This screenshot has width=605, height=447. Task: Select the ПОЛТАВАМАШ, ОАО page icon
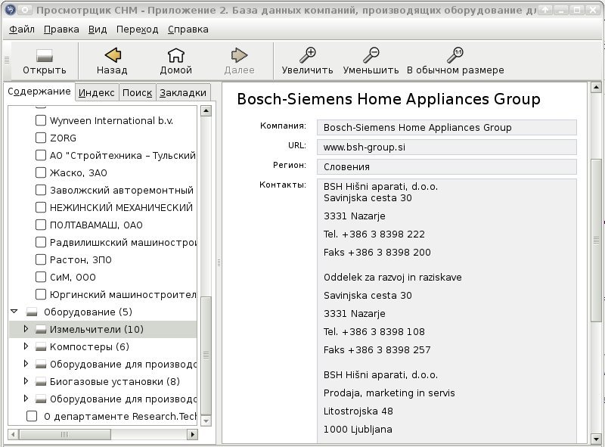coord(41,225)
